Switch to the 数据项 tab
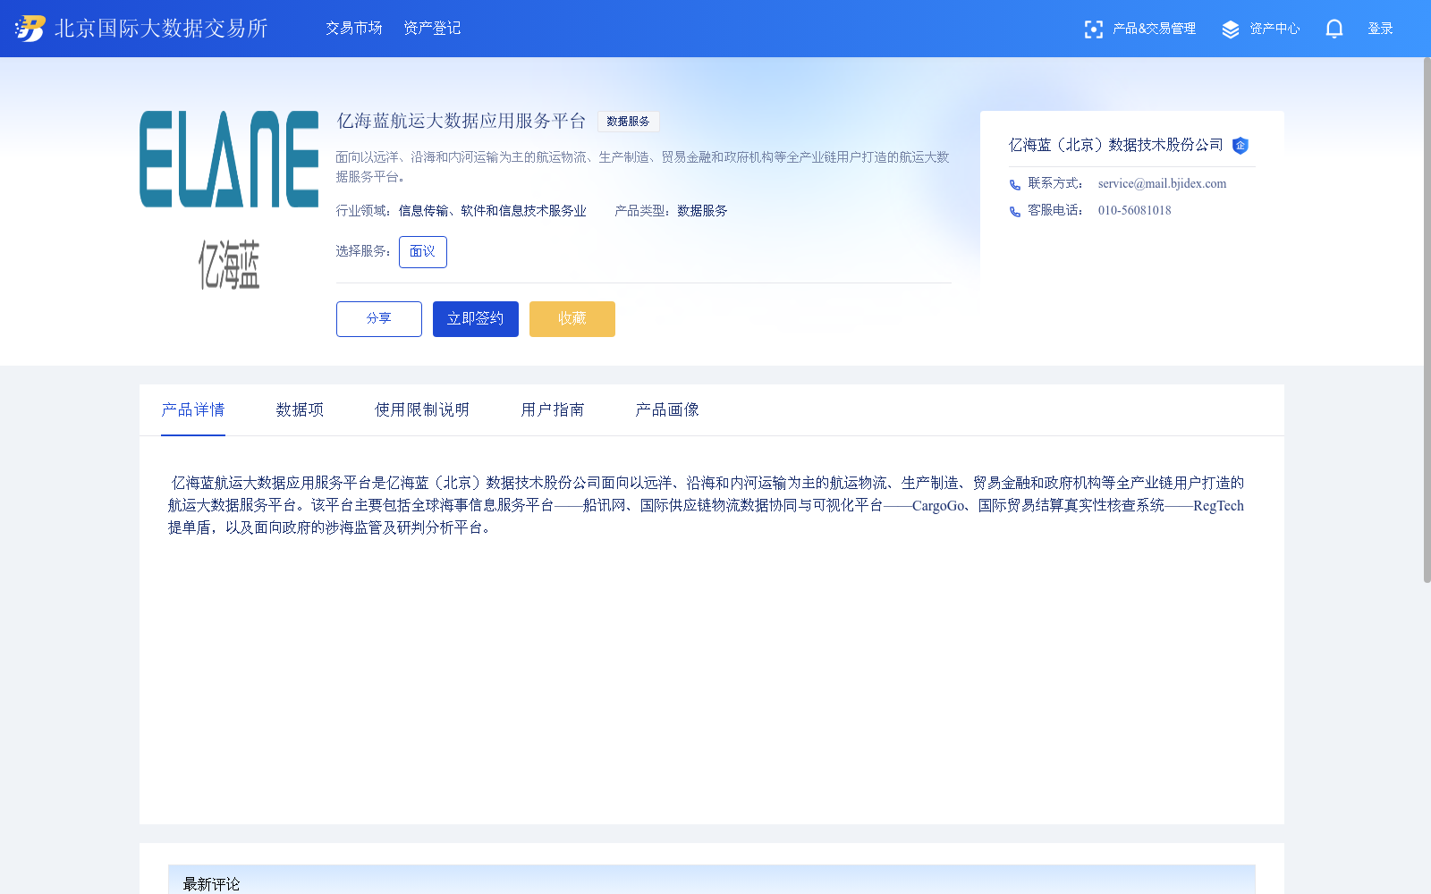The height and width of the screenshot is (894, 1431). click(x=300, y=410)
